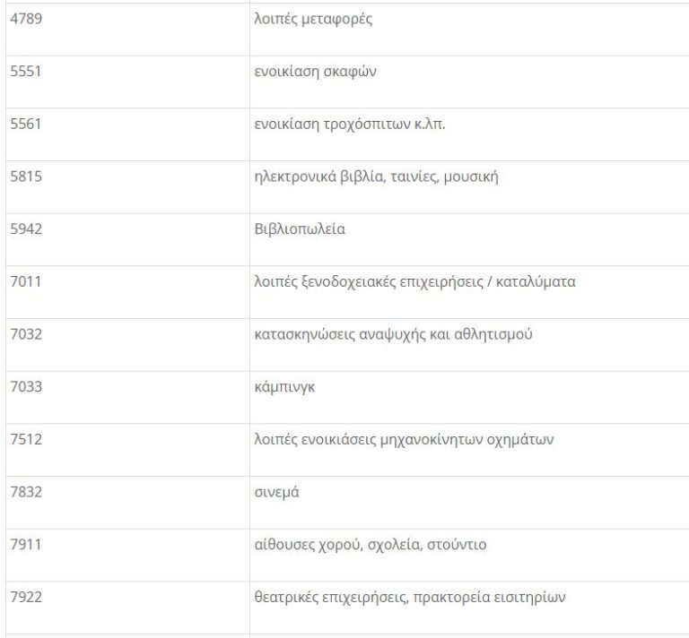Click the code cell 4789
Viewport: 689px width, 638px height.
26,19
